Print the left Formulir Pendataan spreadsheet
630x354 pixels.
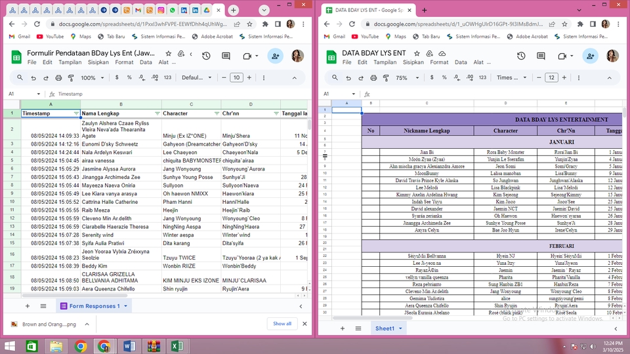click(x=58, y=78)
